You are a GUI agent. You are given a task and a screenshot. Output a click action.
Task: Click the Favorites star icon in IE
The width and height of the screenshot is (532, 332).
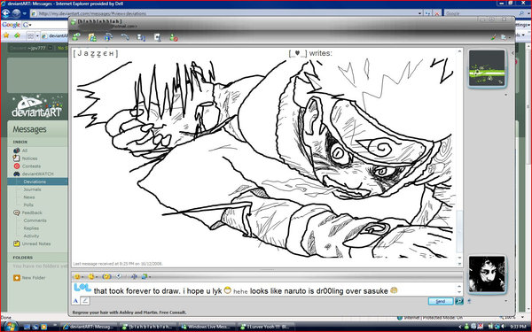[6, 35]
